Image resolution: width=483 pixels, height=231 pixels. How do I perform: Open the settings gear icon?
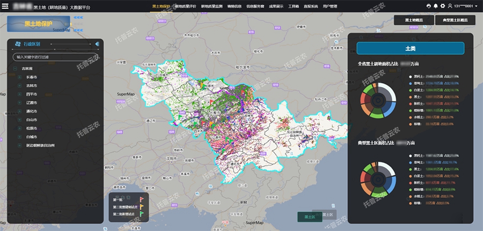coord(443,6)
